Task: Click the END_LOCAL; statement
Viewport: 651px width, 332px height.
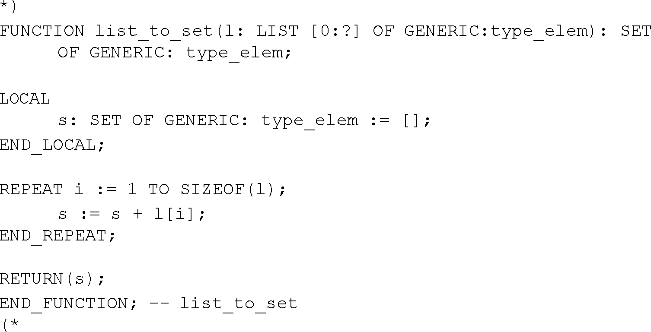Action: [x=52, y=145]
